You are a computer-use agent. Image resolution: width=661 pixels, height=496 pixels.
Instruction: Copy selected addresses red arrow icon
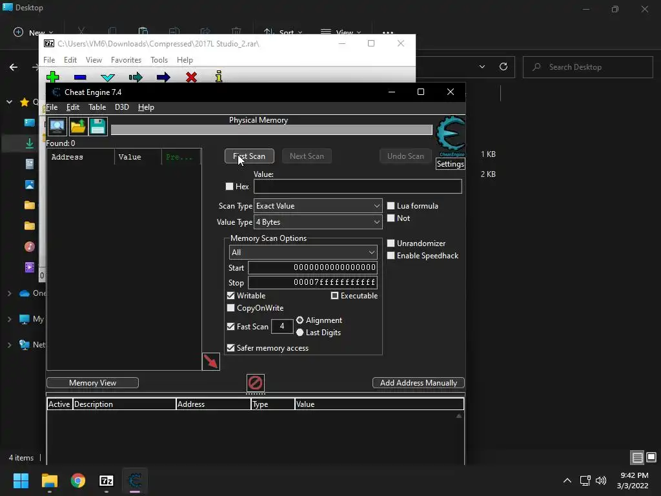[211, 362]
